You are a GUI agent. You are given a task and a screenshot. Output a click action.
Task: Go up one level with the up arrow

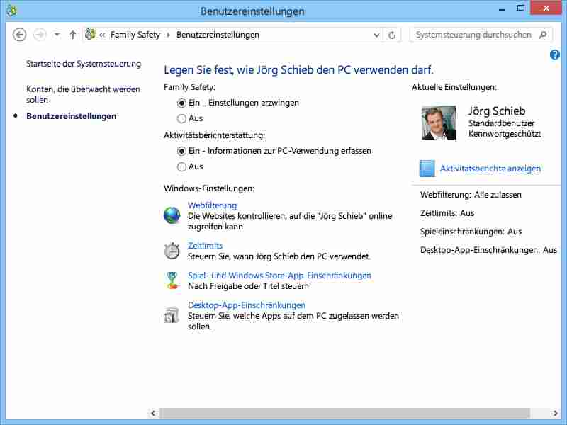(73, 35)
